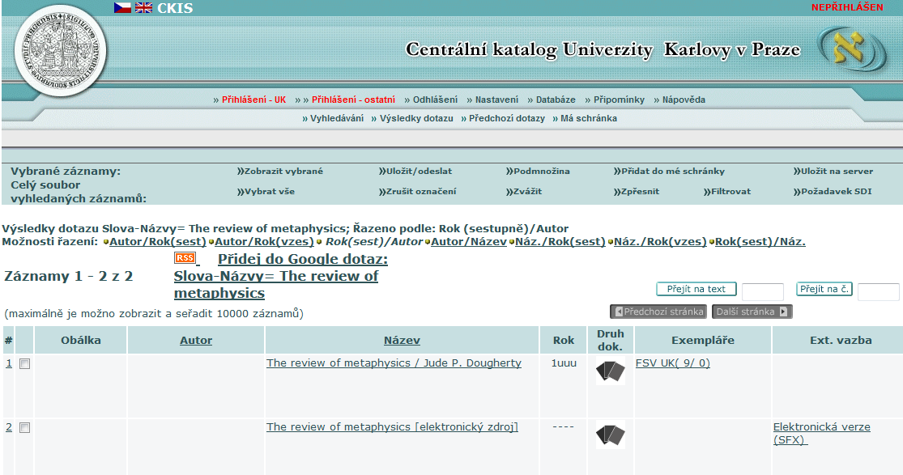Click document type icon for record 1
The image size is (903, 475).
(x=611, y=371)
